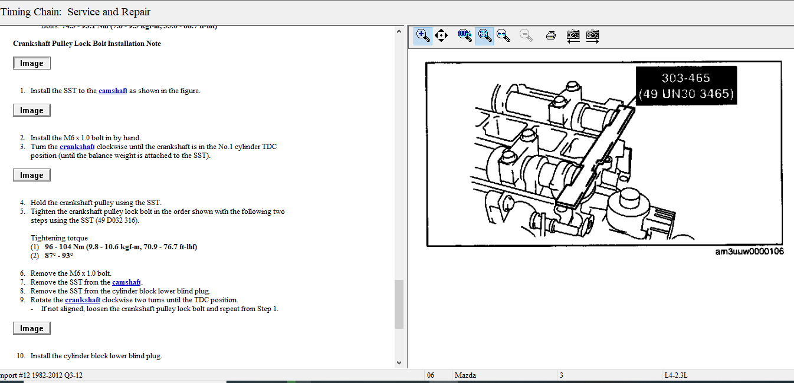Go to the previous image with camera-left icon
Viewport: 794px width, 383px height.
pyautogui.click(x=573, y=35)
